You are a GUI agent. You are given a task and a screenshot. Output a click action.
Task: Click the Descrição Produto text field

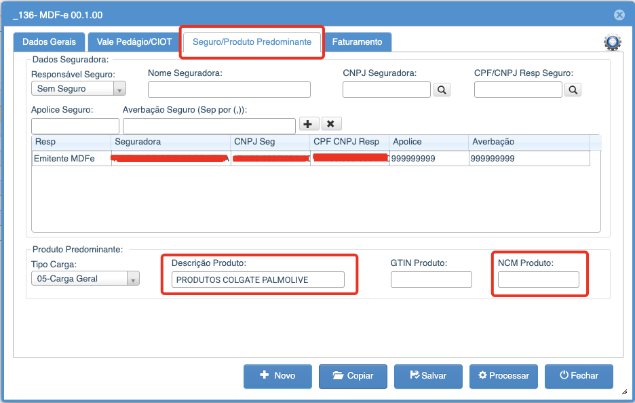point(258,280)
